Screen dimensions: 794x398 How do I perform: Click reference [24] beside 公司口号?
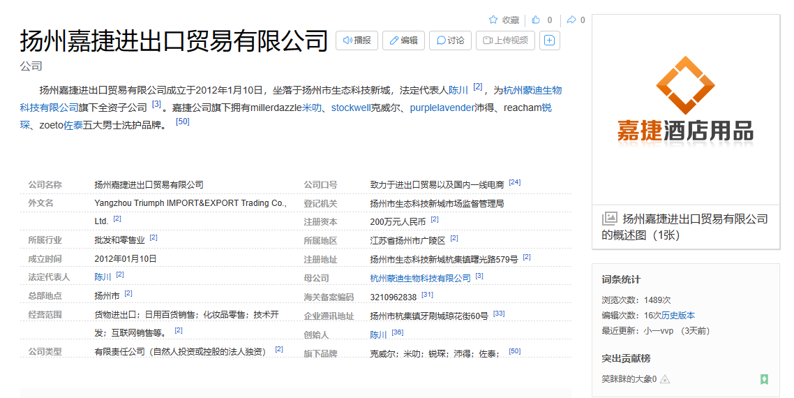[x=514, y=182]
